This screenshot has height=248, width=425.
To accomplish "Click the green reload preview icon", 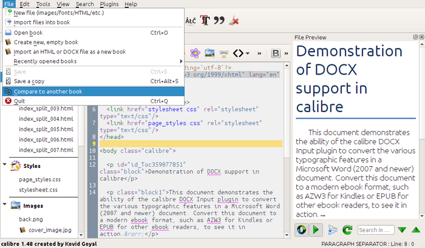I will click(x=347, y=230).
